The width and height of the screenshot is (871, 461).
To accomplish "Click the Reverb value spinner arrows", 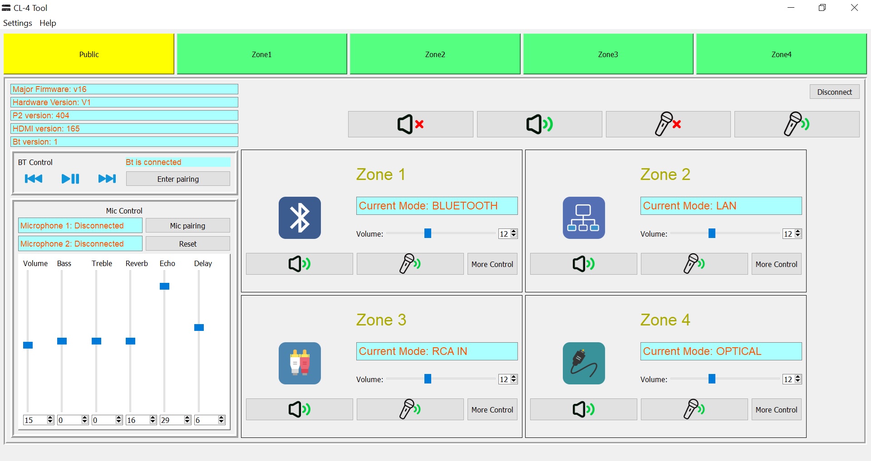I will [x=153, y=420].
